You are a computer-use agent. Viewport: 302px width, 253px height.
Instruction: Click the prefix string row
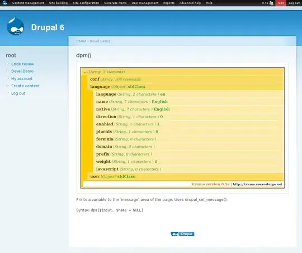(188, 154)
